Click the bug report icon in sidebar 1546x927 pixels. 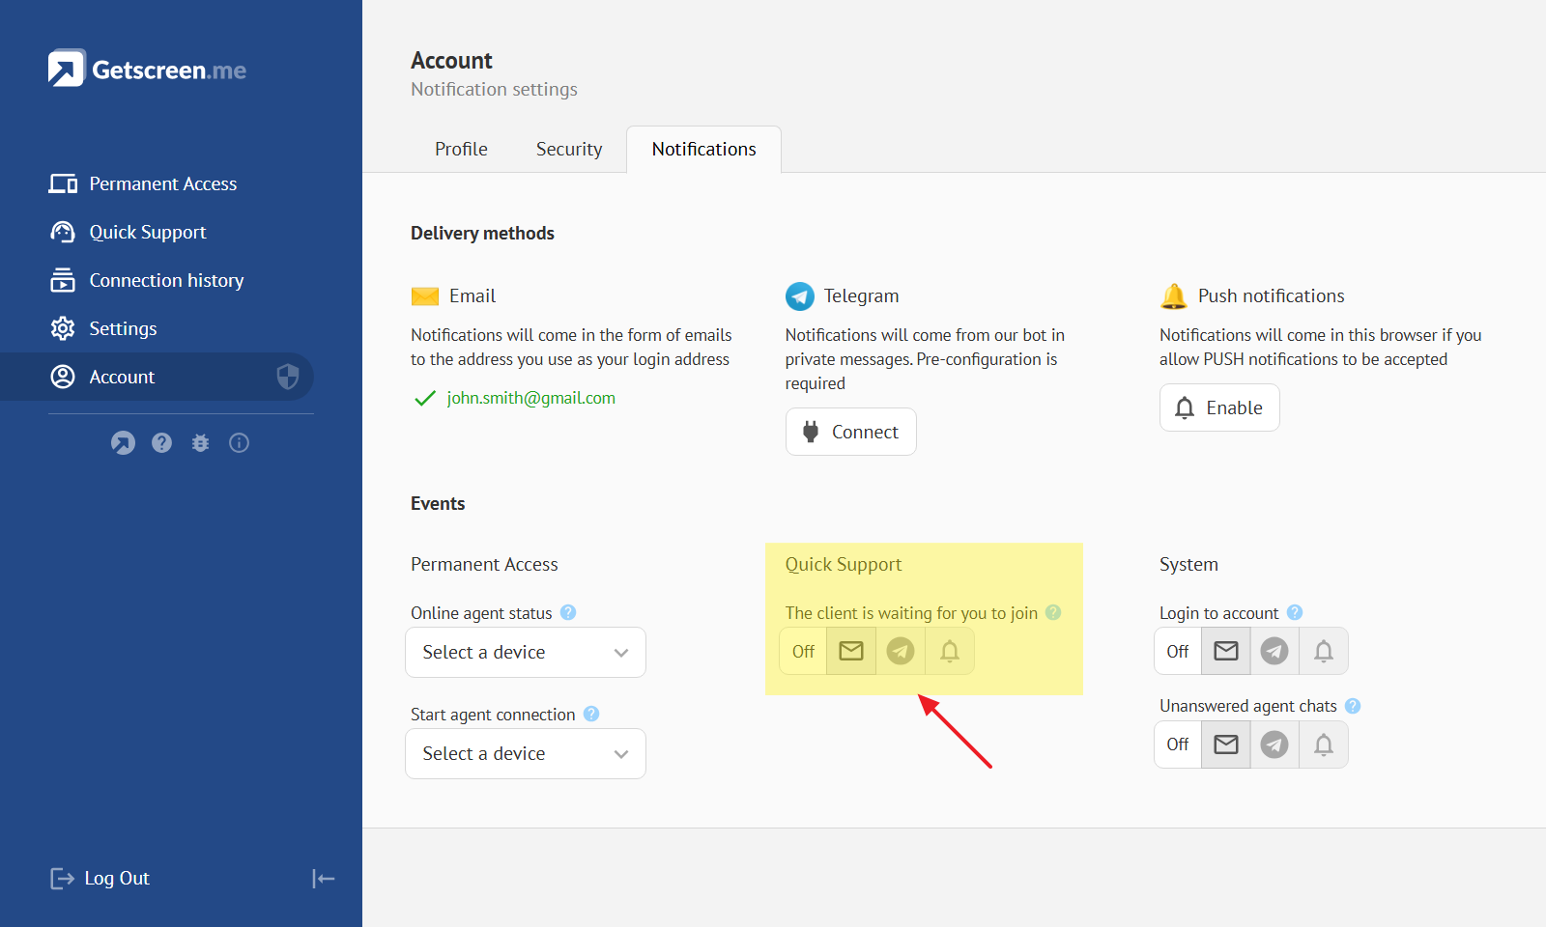coord(200,443)
